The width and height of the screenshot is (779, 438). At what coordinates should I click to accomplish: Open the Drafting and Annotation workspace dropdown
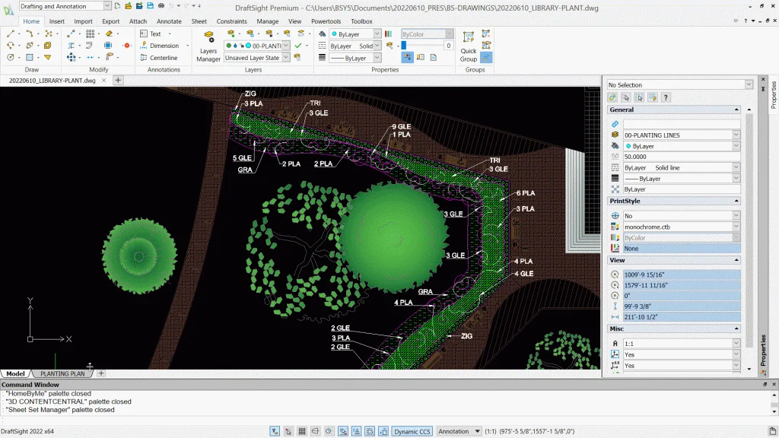[106, 6]
